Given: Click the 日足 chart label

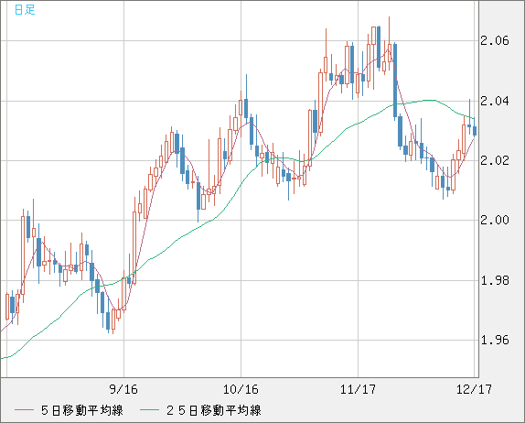Looking at the screenshot, I should tap(25, 9).
